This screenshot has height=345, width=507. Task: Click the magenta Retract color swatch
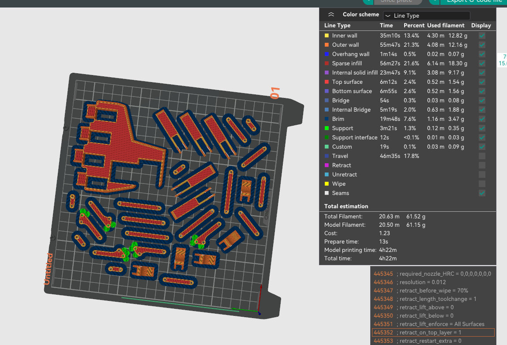[x=327, y=165]
